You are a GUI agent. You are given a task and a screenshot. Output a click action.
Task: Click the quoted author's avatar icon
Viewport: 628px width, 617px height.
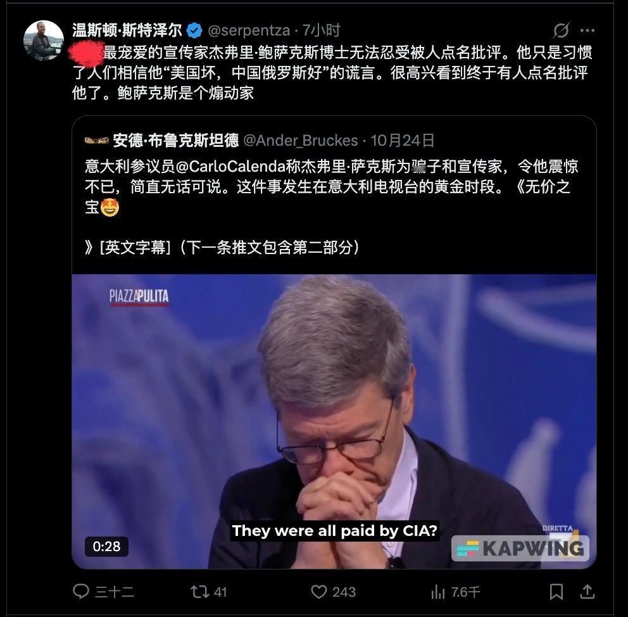(96, 141)
